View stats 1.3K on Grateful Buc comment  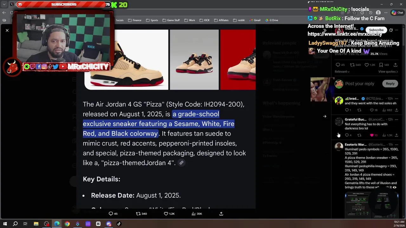tap(384, 135)
